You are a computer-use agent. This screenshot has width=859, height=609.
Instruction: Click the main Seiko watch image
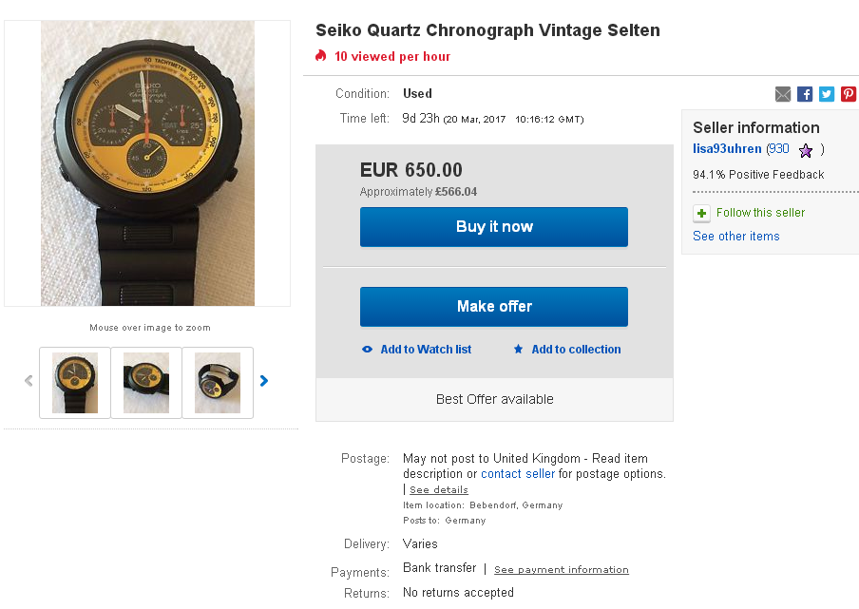click(x=147, y=163)
